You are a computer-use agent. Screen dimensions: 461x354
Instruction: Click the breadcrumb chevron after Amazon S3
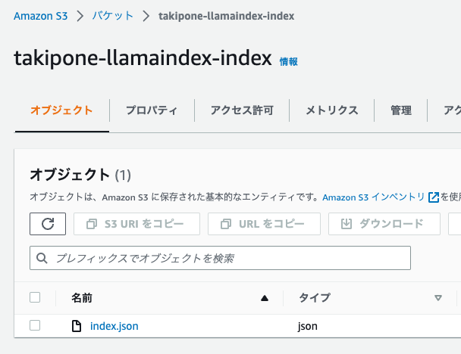tap(80, 16)
